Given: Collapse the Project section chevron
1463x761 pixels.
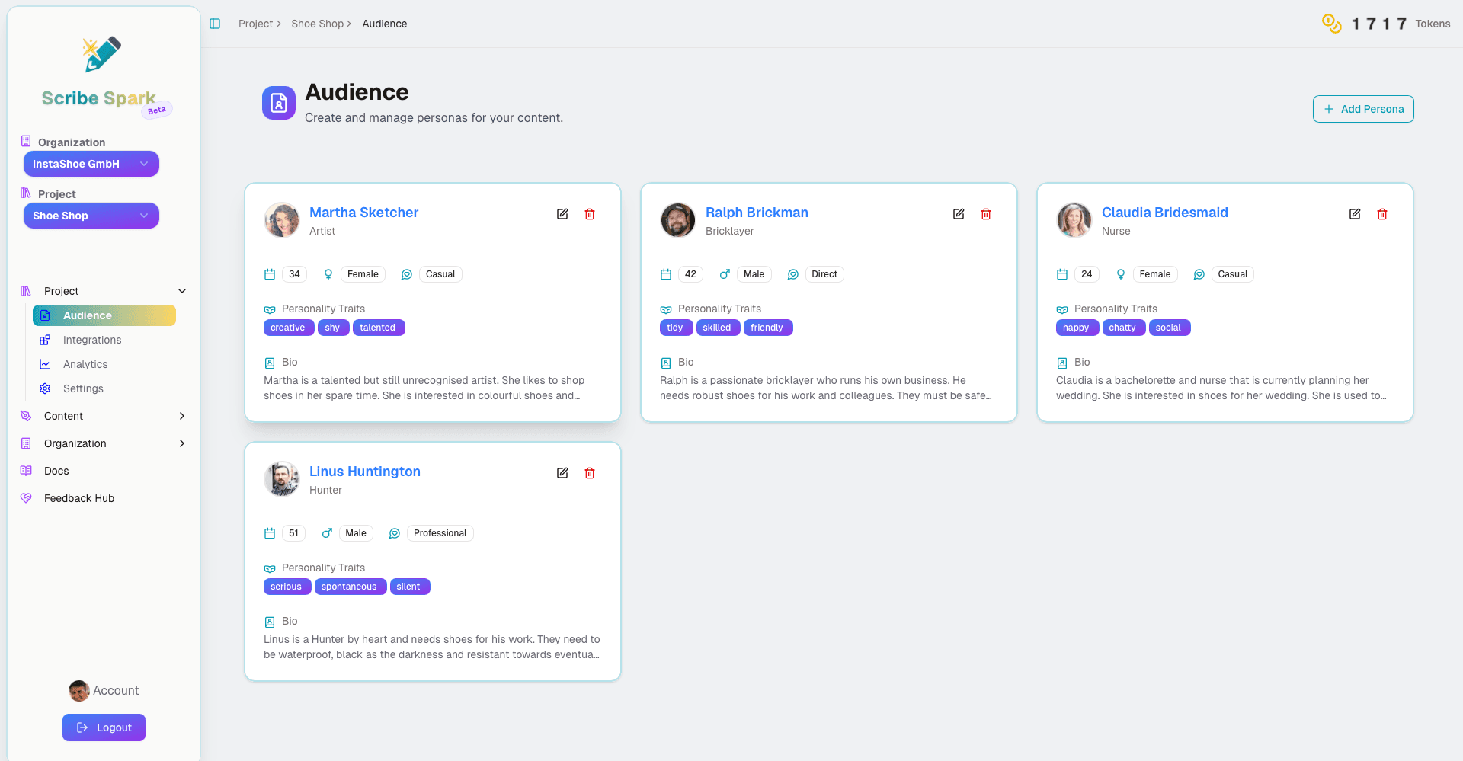Looking at the screenshot, I should point(181,291).
